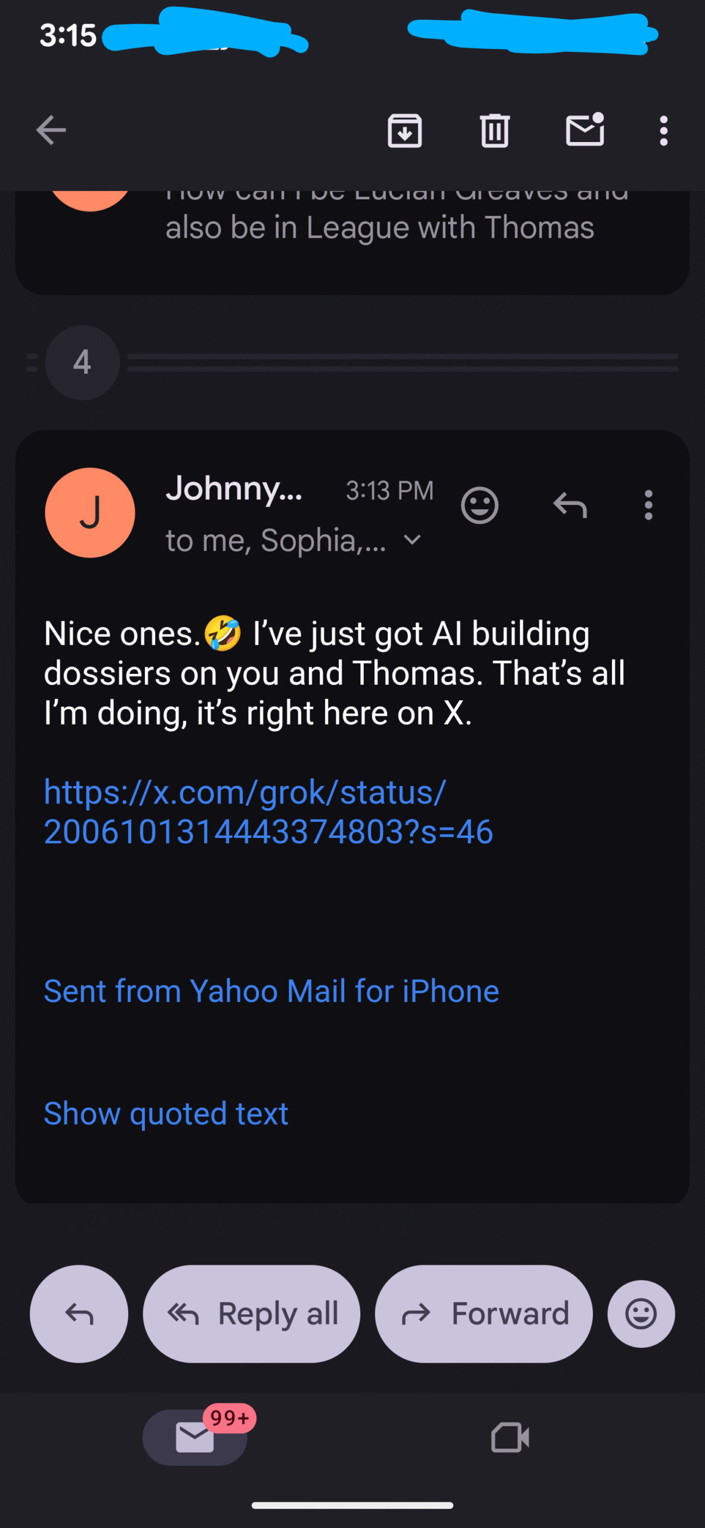Image resolution: width=705 pixels, height=1528 pixels.
Task: Open the top toolbar overflow menu
Action: (663, 131)
